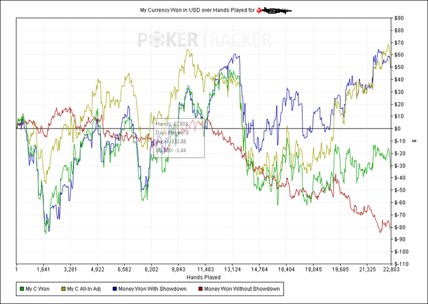Click the 'Won: -$32.88' tooltip line
The image size is (428, 304).
(x=171, y=141)
